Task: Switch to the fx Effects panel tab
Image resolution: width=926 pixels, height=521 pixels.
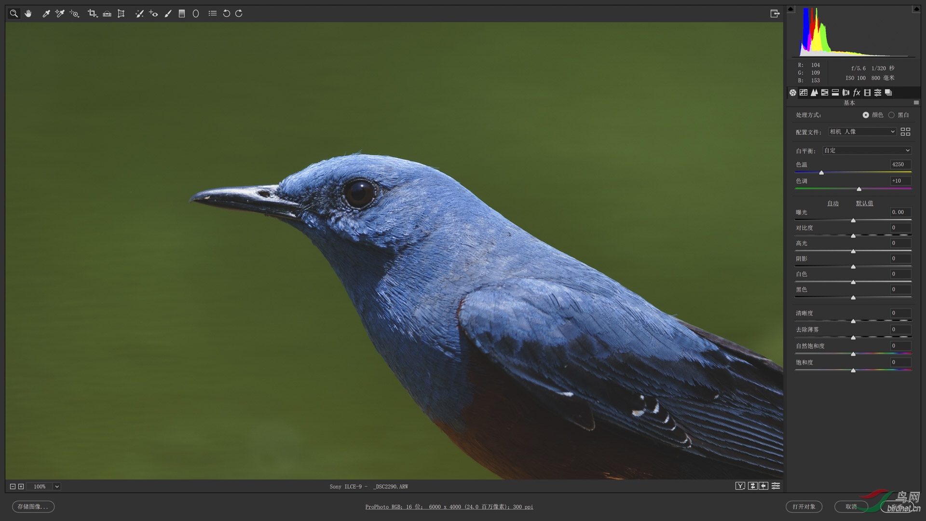Action: click(857, 93)
